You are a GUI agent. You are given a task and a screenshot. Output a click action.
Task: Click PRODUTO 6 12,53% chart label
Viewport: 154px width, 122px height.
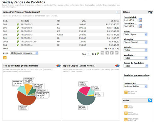[17, 83]
